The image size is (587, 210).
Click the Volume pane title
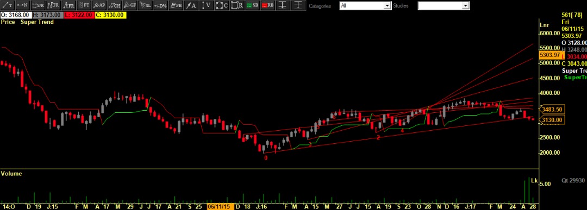pyautogui.click(x=11, y=174)
